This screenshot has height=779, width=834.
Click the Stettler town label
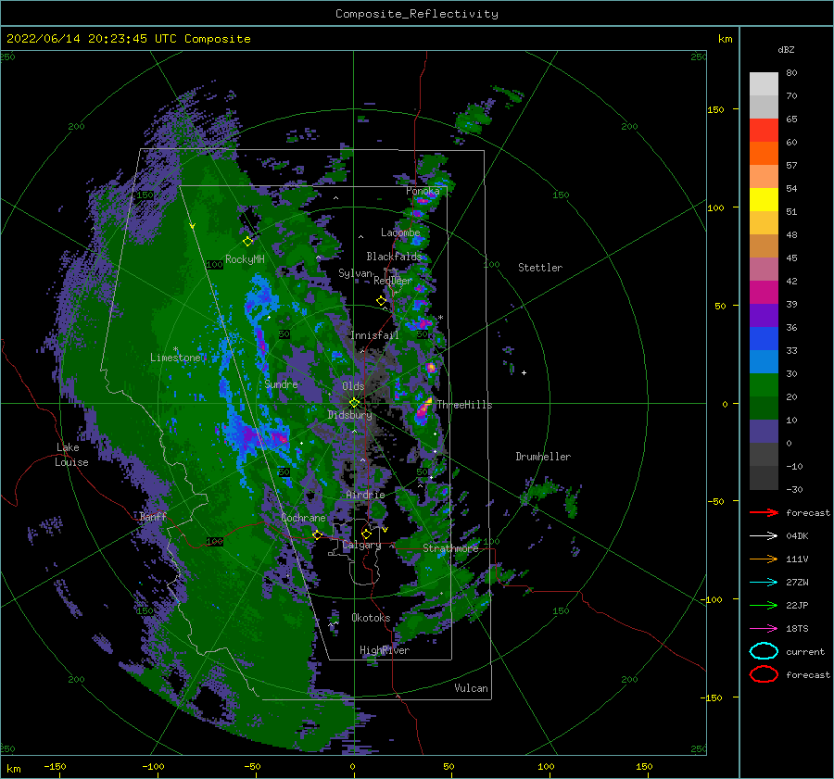(x=540, y=268)
